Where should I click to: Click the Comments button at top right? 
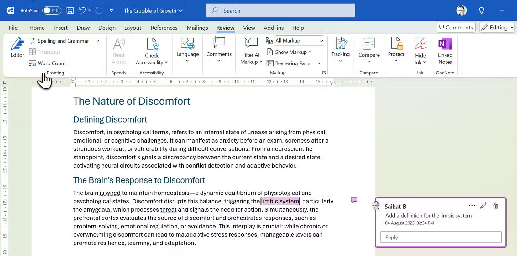pos(456,28)
